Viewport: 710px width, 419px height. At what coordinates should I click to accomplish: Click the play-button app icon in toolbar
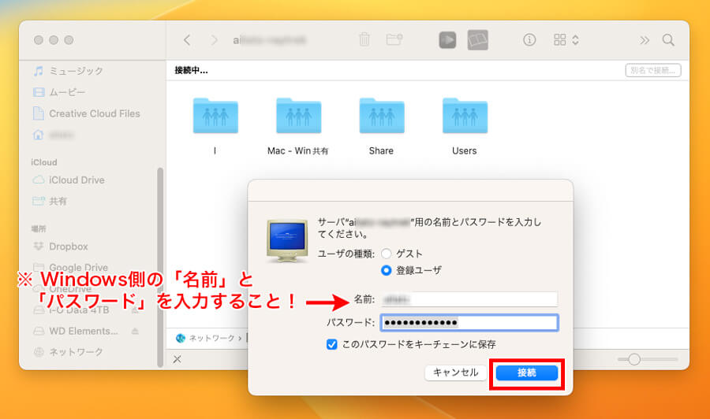[x=447, y=40]
